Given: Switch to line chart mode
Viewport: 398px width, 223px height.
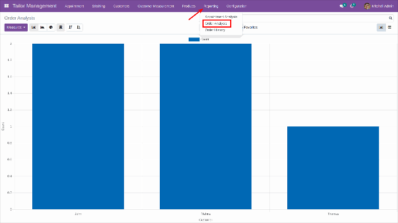Looking at the screenshot, I should [x=42, y=28].
